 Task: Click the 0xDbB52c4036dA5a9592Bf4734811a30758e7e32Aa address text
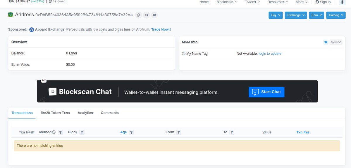[x=84, y=15]
